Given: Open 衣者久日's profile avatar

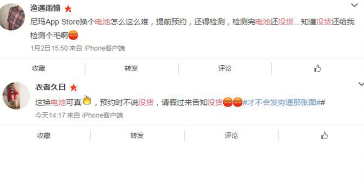Looking at the screenshot, I should (x=16, y=95).
